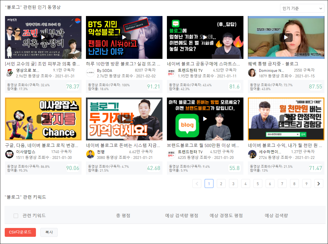Play the 월 천만원 버는 video thumbnail
The height and width of the screenshot is (244, 328).
coord(286,119)
